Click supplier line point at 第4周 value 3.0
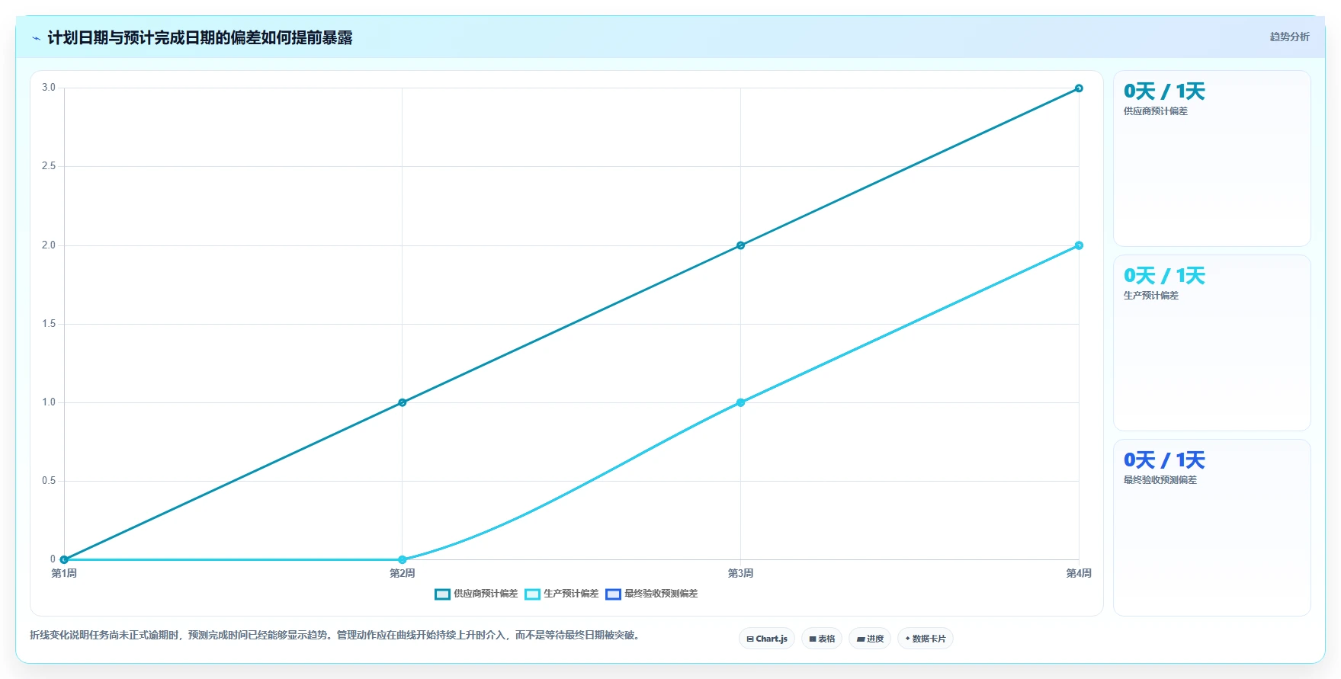 (x=1079, y=88)
